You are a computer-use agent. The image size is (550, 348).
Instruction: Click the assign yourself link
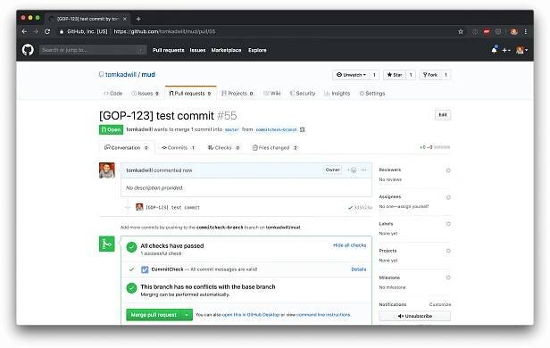pyautogui.click(x=413, y=206)
